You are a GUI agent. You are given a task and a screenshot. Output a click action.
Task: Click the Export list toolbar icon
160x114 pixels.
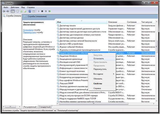point(25,11)
